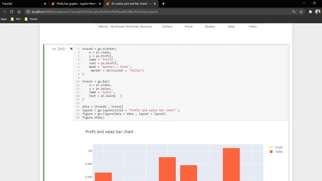Click the Nunavut axis label in upper chart
The image size is (322, 181).
click(x=146, y=27)
